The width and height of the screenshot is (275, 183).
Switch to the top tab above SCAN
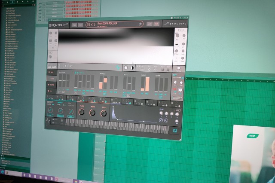coord(52,72)
